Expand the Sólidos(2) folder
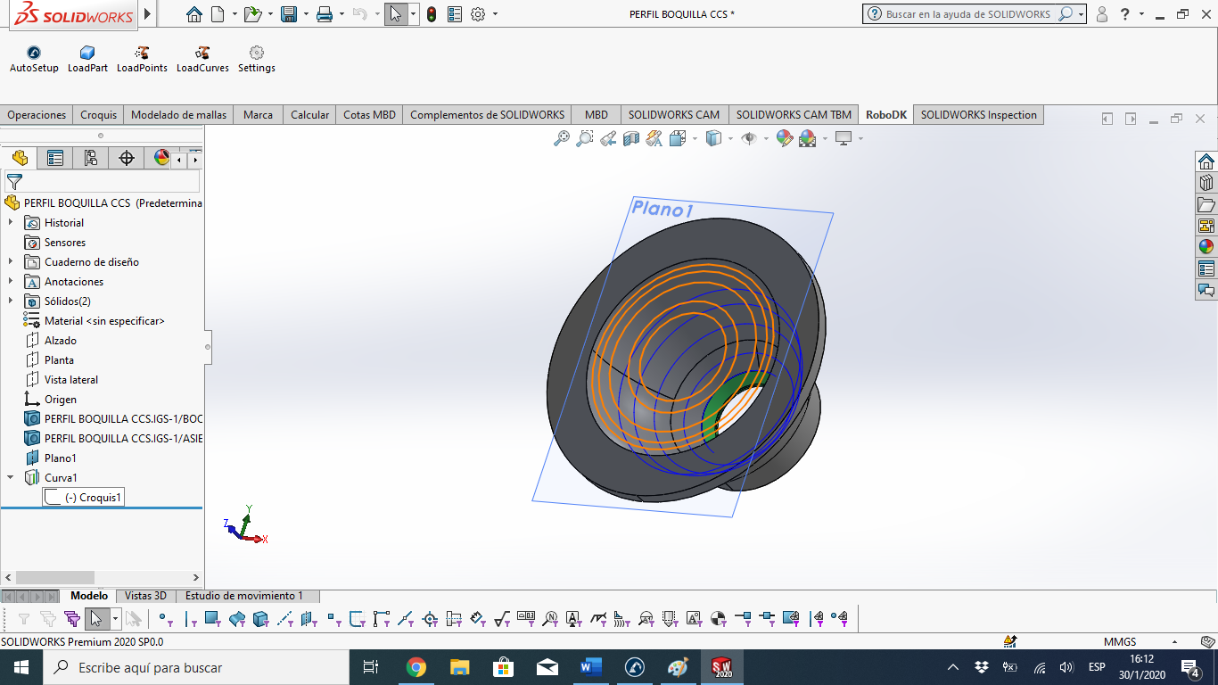 coord(11,301)
